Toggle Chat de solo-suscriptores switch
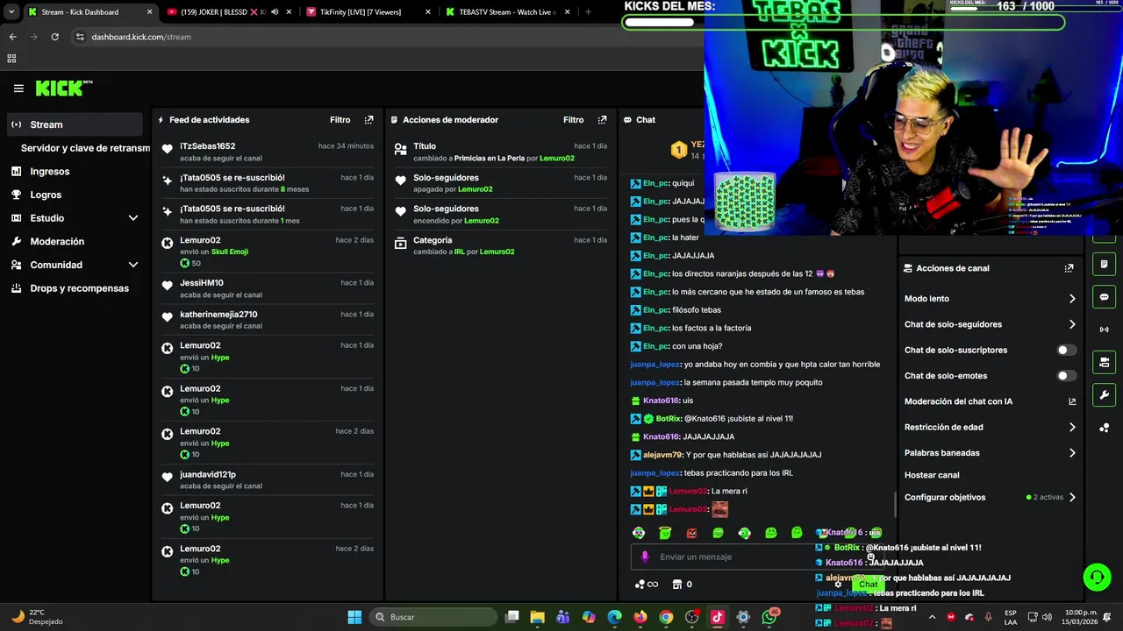Screen dimensions: 1123x631 pos(1066,350)
